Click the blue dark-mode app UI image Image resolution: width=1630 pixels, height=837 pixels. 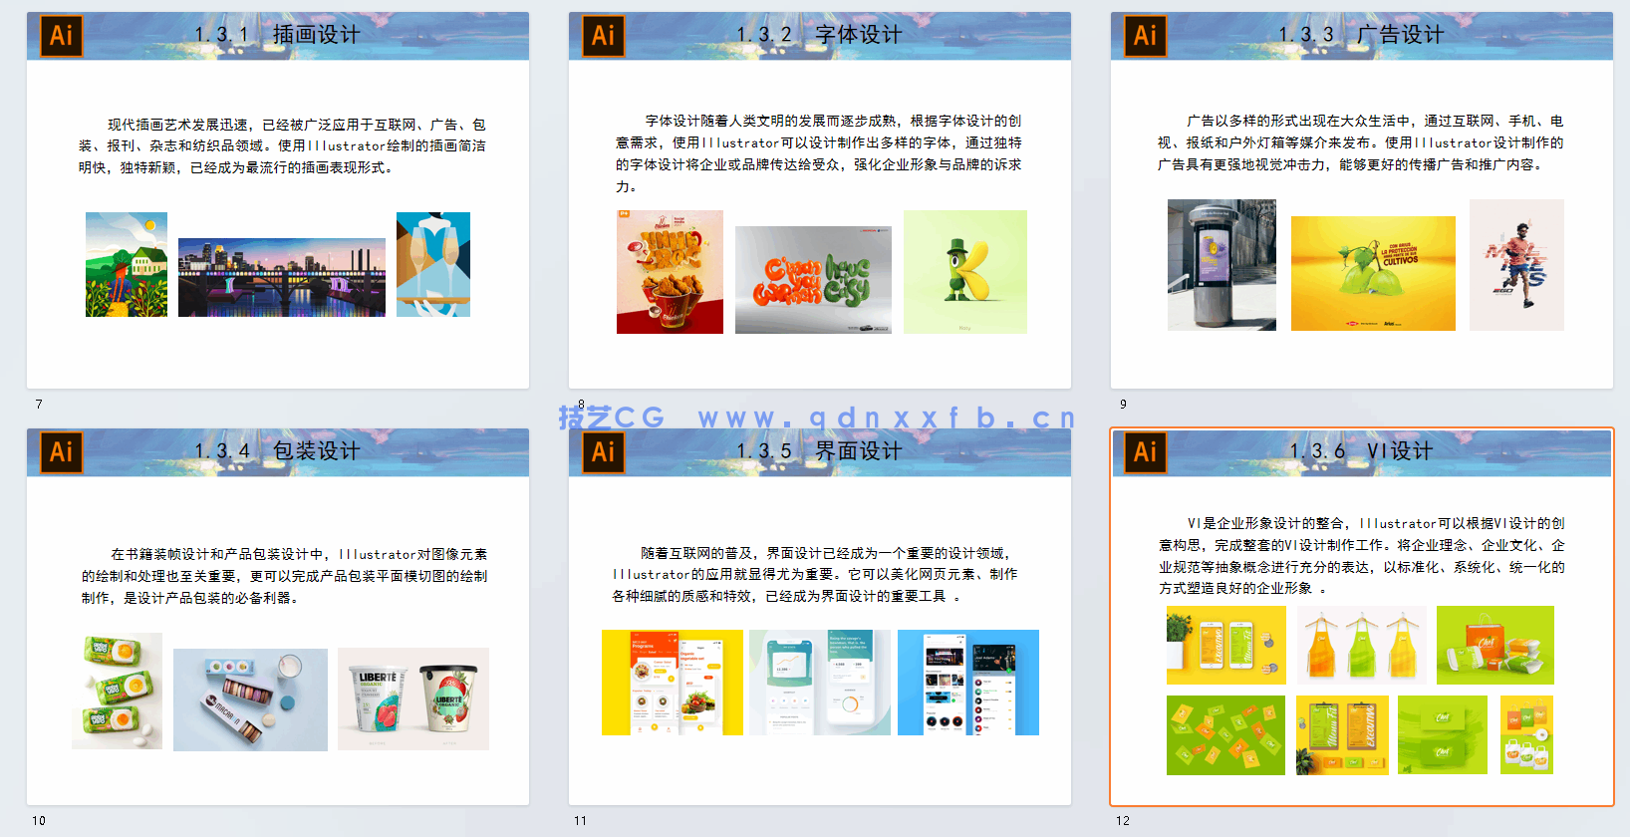click(968, 683)
